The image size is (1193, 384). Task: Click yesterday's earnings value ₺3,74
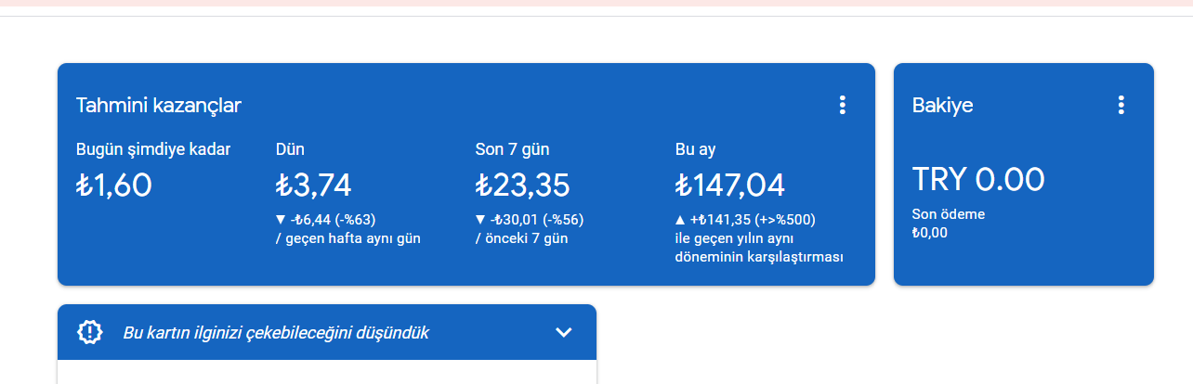[313, 186]
